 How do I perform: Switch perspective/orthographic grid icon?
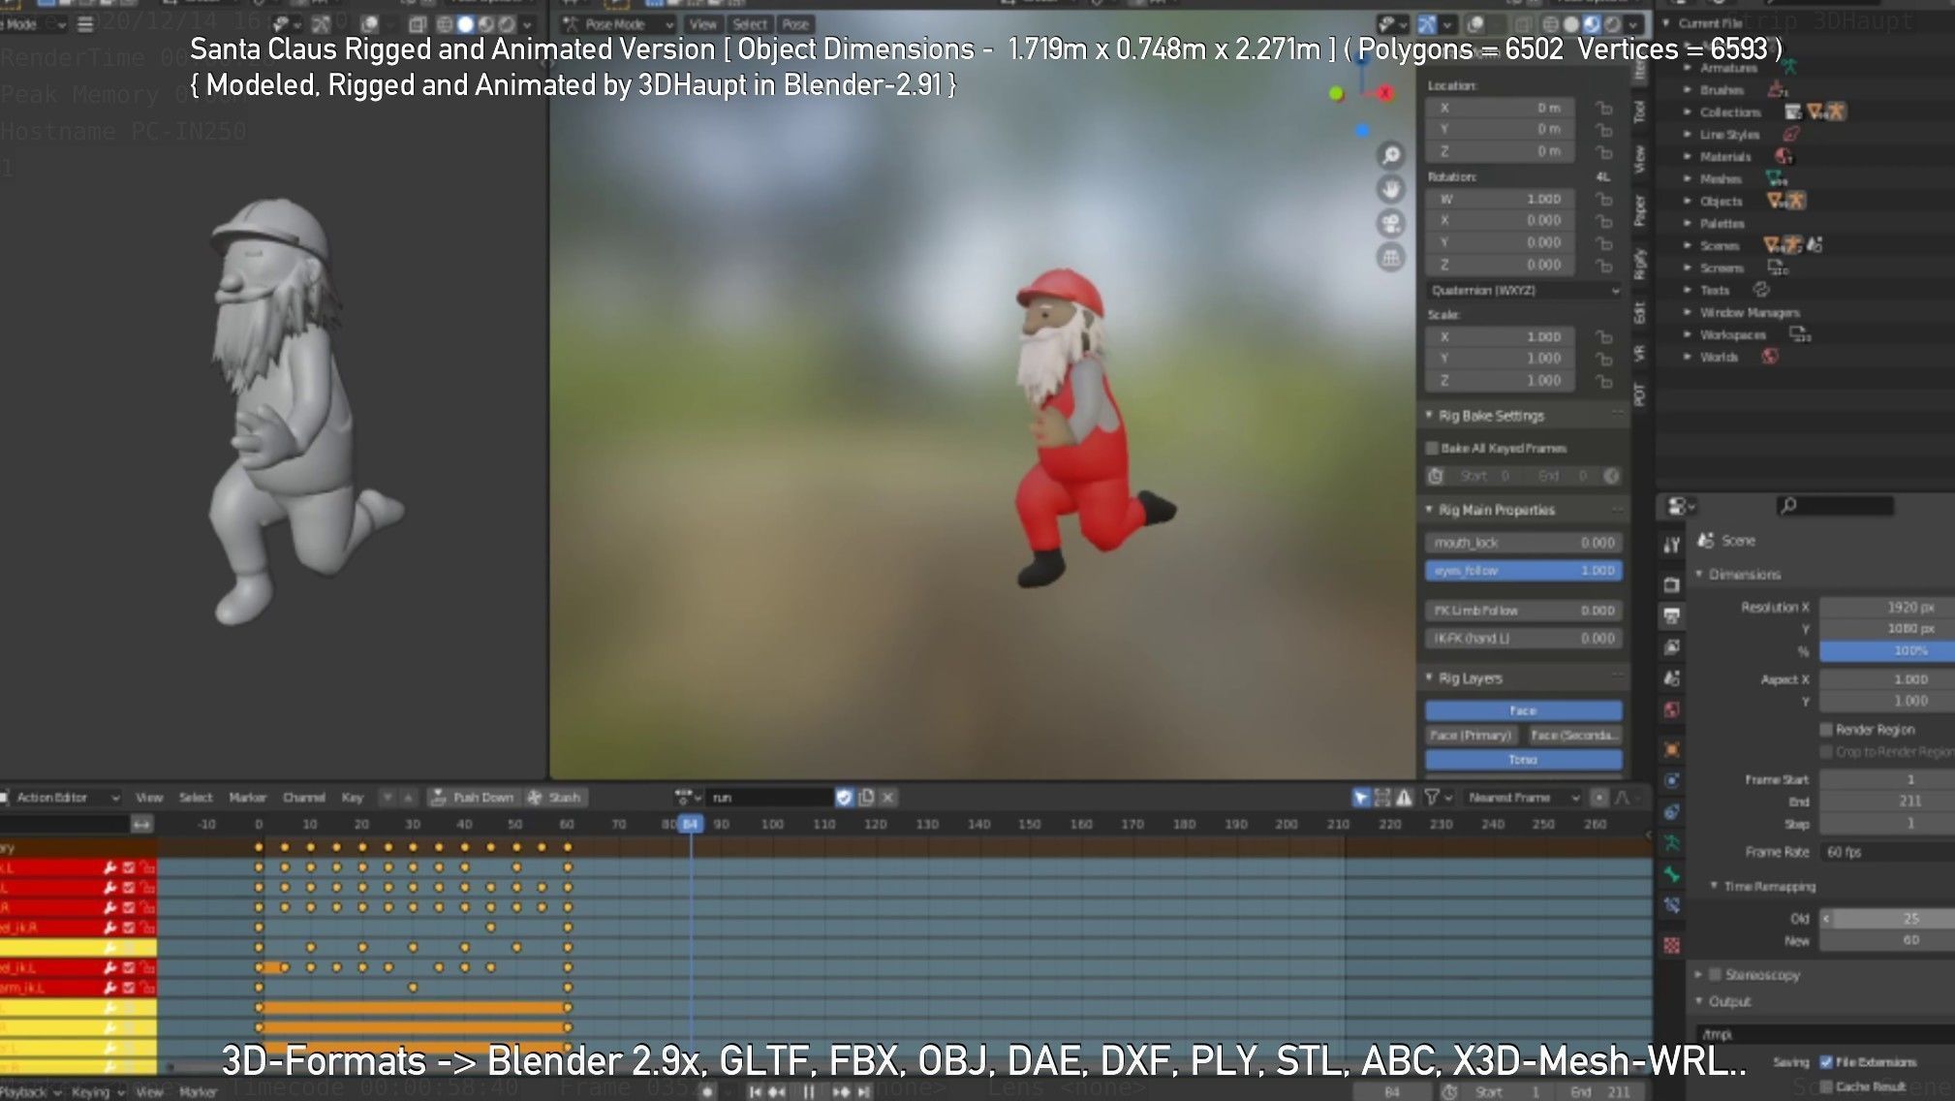pyautogui.click(x=1391, y=257)
